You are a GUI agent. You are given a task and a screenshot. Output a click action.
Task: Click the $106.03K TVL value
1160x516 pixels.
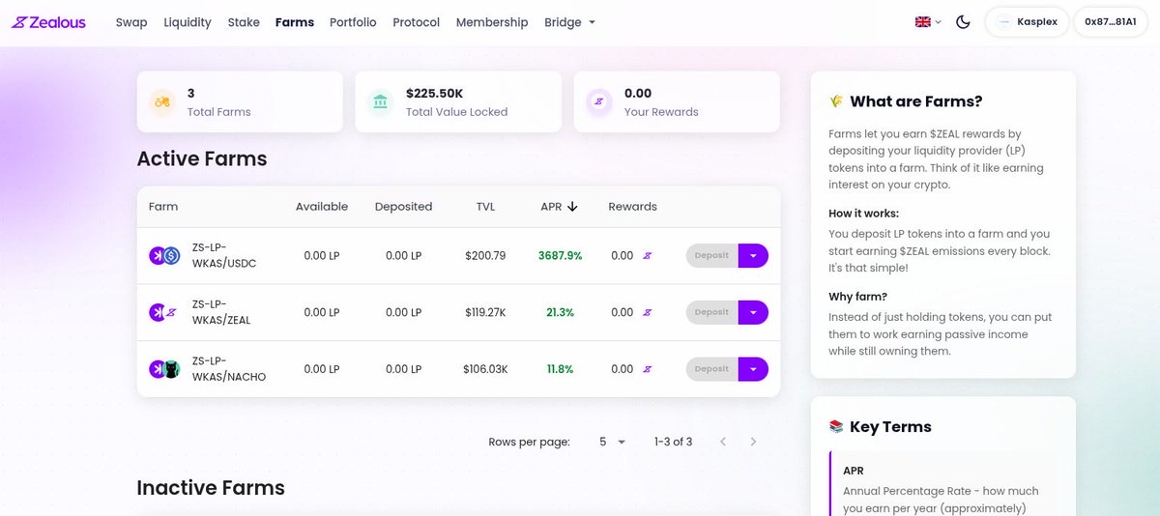485,369
